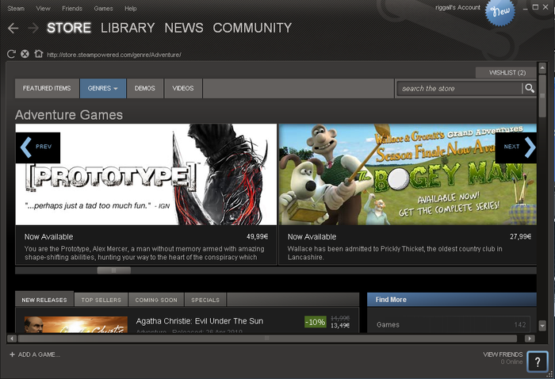Go back with the left arrow icon
This screenshot has height=379, width=555.
pos(13,29)
